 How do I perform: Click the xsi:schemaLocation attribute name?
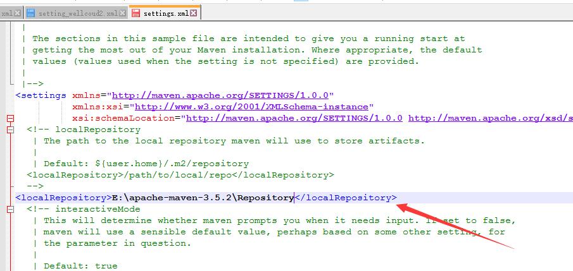pos(123,118)
